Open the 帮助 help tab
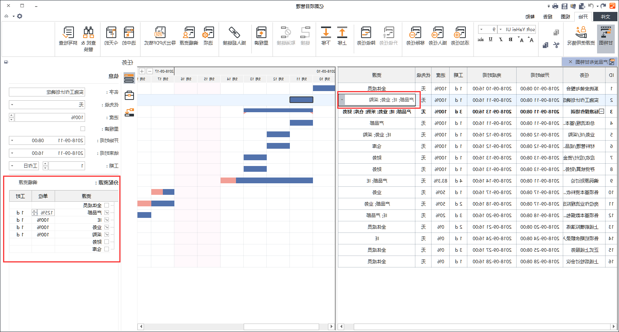This screenshot has height=332, width=619. tap(530, 17)
